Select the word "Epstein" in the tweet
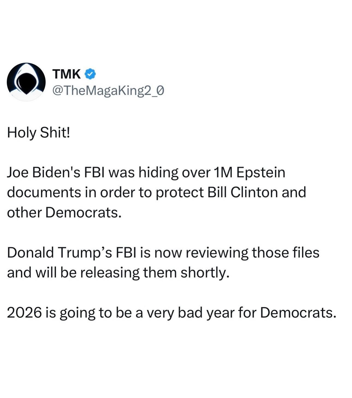This screenshot has height=398, width=352. (260, 173)
